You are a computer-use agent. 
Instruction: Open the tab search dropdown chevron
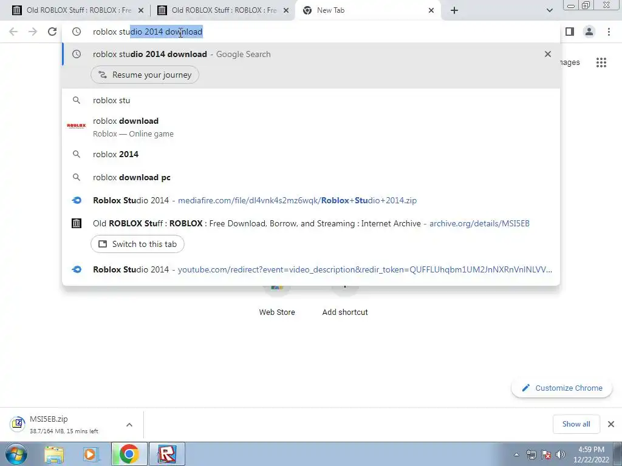tap(549, 11)
